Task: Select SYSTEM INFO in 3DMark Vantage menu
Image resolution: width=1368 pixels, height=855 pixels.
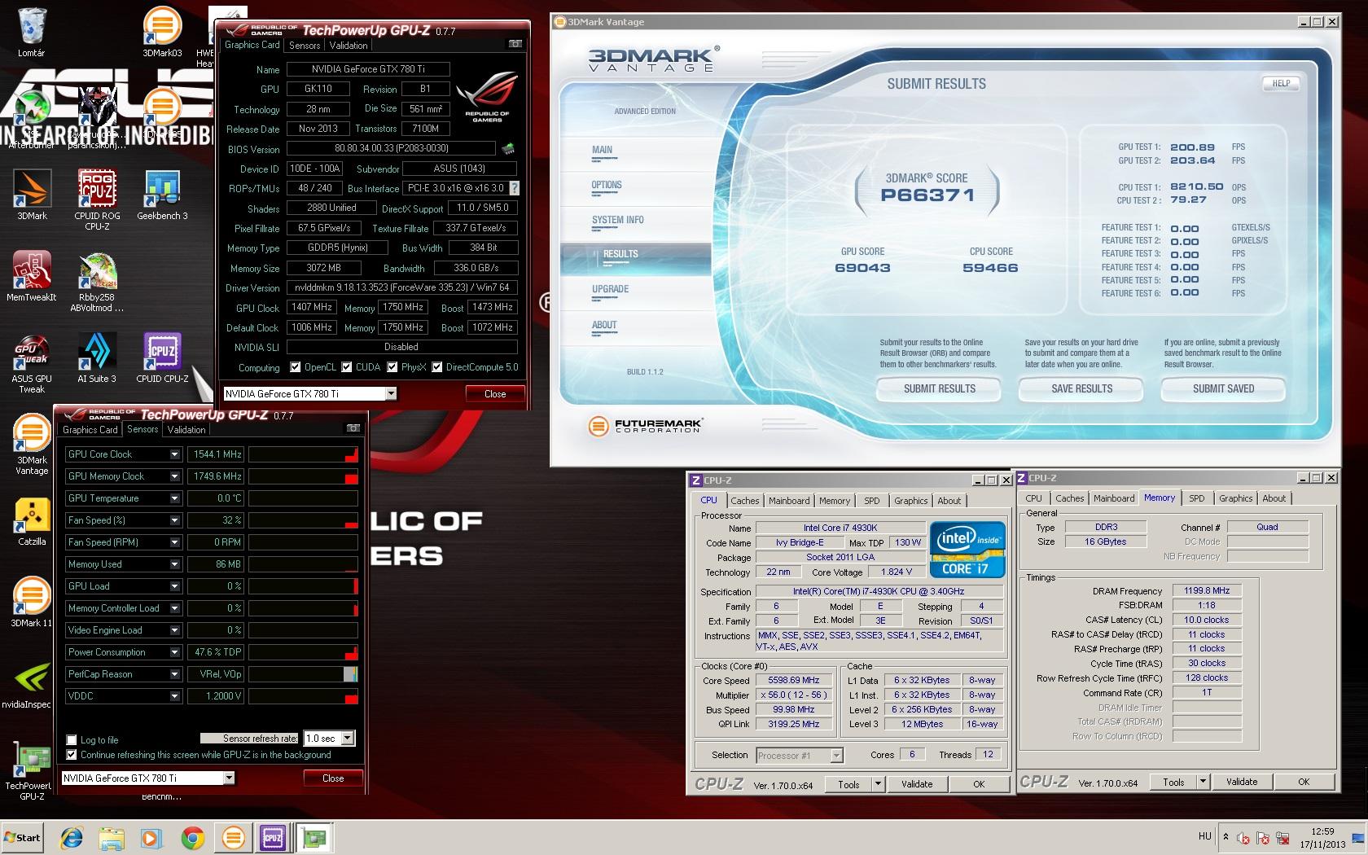Action: 618,220
